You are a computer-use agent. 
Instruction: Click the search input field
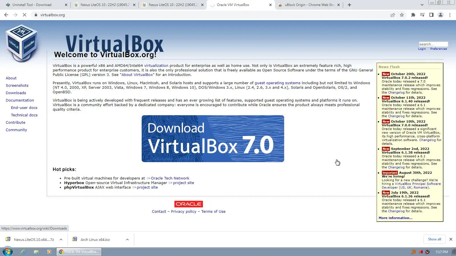coord(433,44)
